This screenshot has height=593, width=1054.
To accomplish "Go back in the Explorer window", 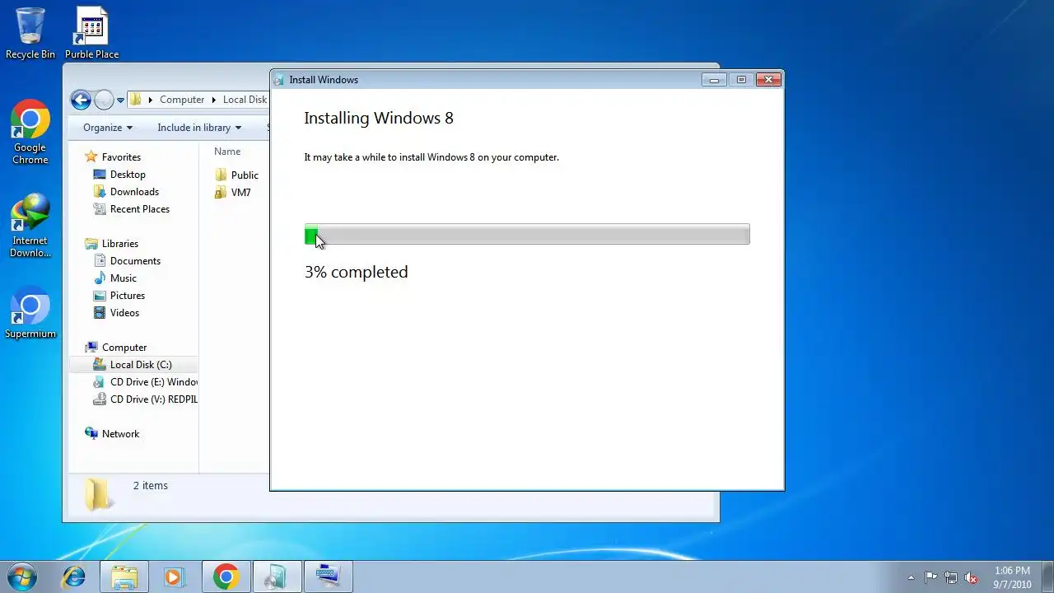I will [x=81, y=100].
